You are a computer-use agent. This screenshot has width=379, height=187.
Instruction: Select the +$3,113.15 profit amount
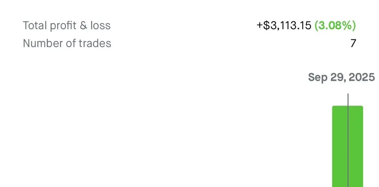click(x=284, y=26)
